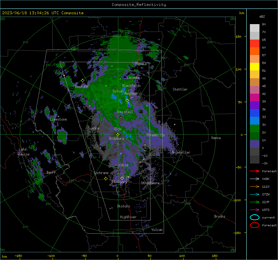The height and width of the screenshot is (260, 278).
Task: Select the light gray 70-80 dBZ swatch
Action: point(255,28)
